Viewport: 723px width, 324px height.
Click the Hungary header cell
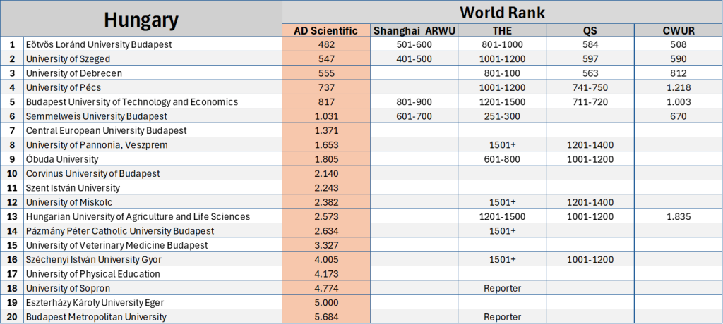pyautogui.click(x=141, y=19)
